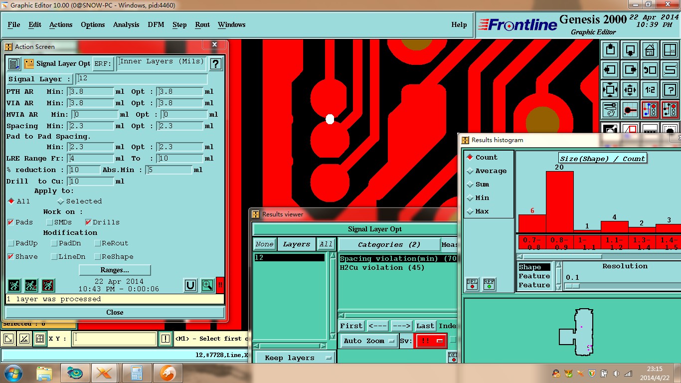Click the Last result navigation button
The image size is (681, 383).
pyautogui.click(x=425, y=326)
